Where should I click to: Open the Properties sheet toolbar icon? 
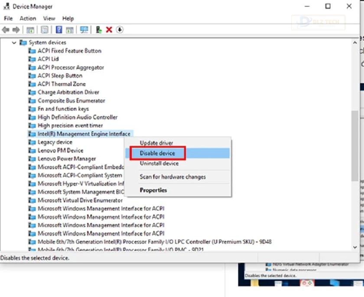pos(45,30)
